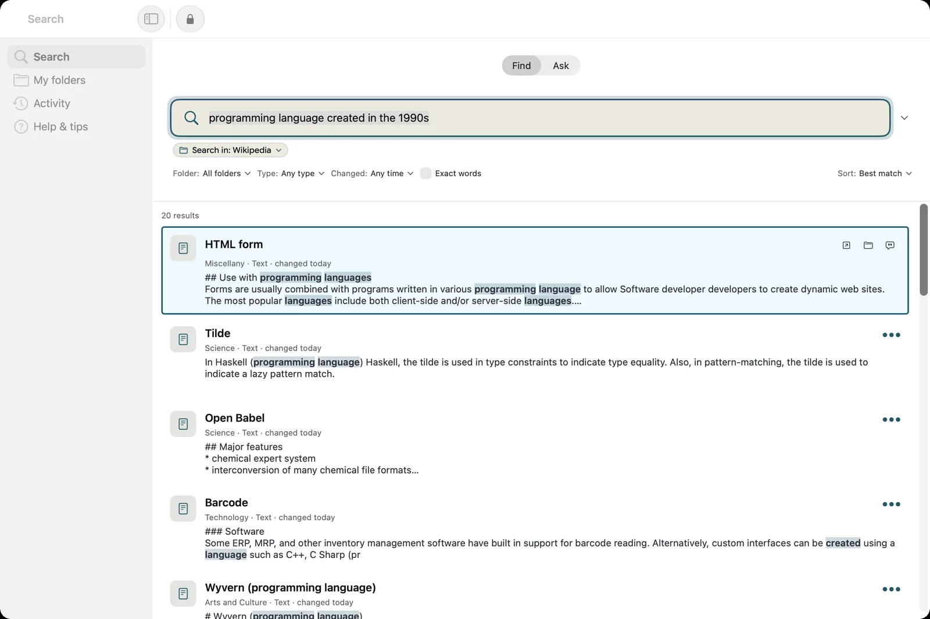Open the Sort: Best match dropdown

(x=875, y=173)
